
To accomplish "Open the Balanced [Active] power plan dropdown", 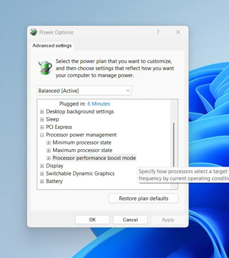I will pyautogui.click(x=84, y=91).
